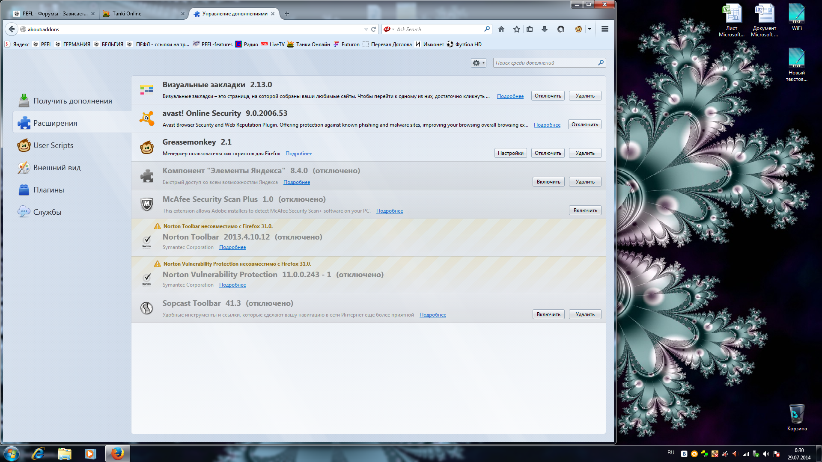Screen dimensions: 822x462
Task: Click the Визуальные закладки extension icon
Action: 146,90
